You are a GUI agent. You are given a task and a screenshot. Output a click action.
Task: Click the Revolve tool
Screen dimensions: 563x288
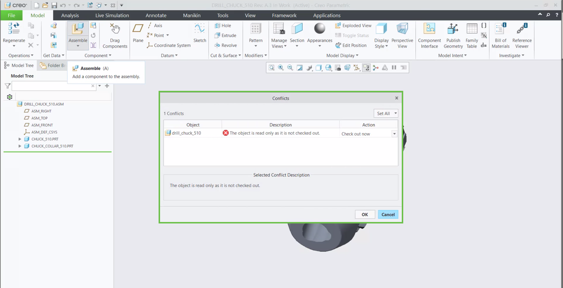(x=226, y=45)
